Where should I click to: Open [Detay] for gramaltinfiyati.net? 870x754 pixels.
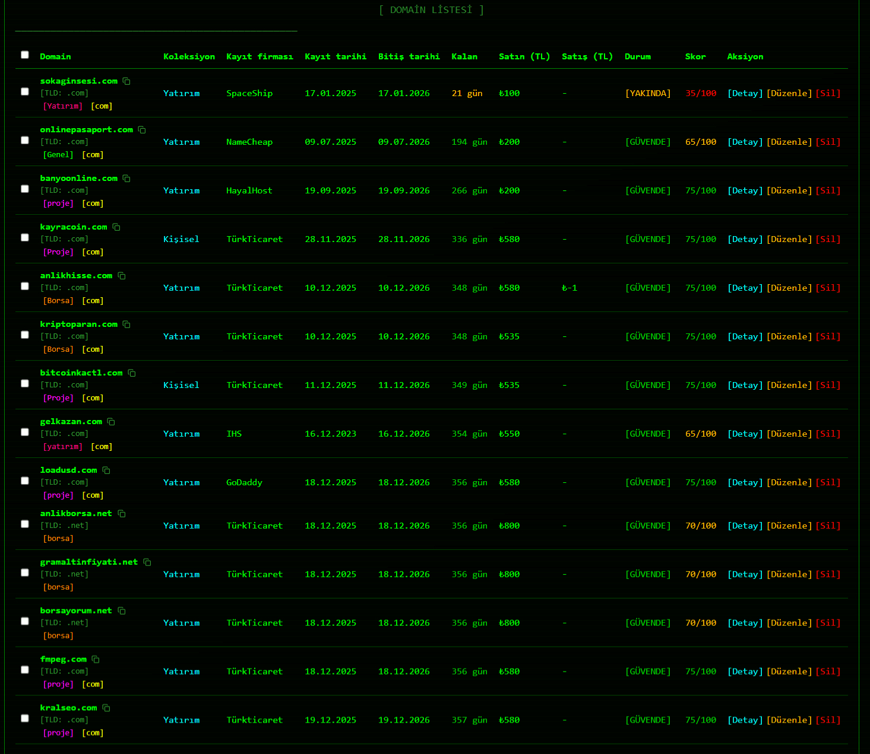(745, 574)
